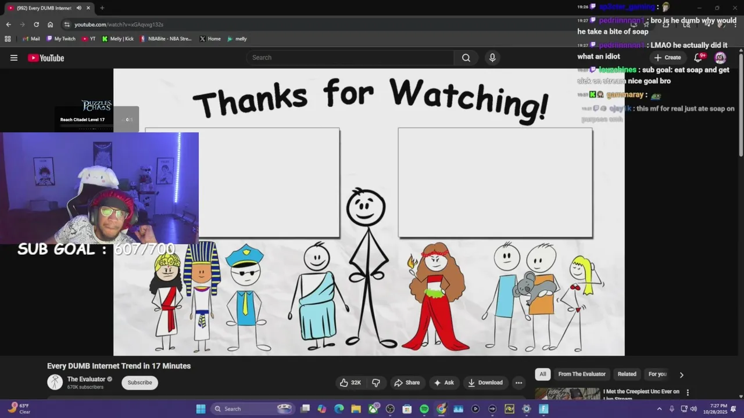The image size is (744, 418).
Task: Open the X Home bookmark
Action: point(210,39)
